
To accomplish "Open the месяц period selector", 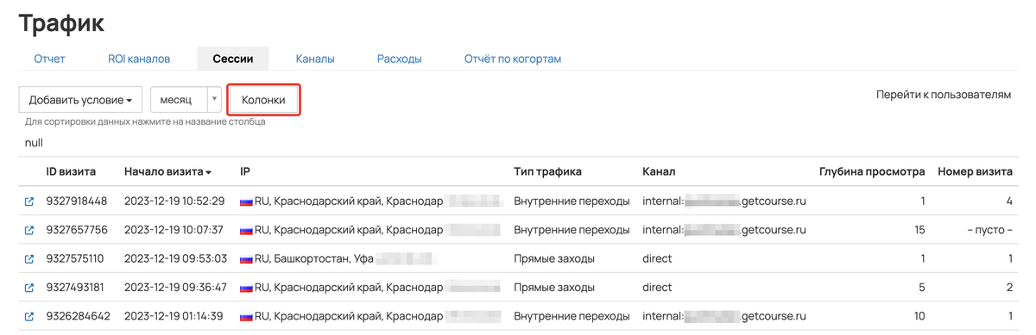I will click(186, 100).
